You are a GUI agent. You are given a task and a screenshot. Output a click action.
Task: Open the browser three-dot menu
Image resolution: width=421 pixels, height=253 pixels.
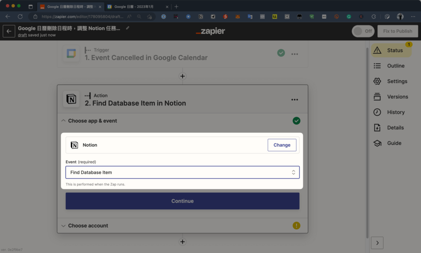tap(413, 16)
